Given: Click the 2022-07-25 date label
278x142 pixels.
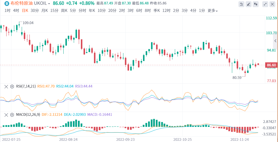Looking at the screenshot, I should click(11, 140).
